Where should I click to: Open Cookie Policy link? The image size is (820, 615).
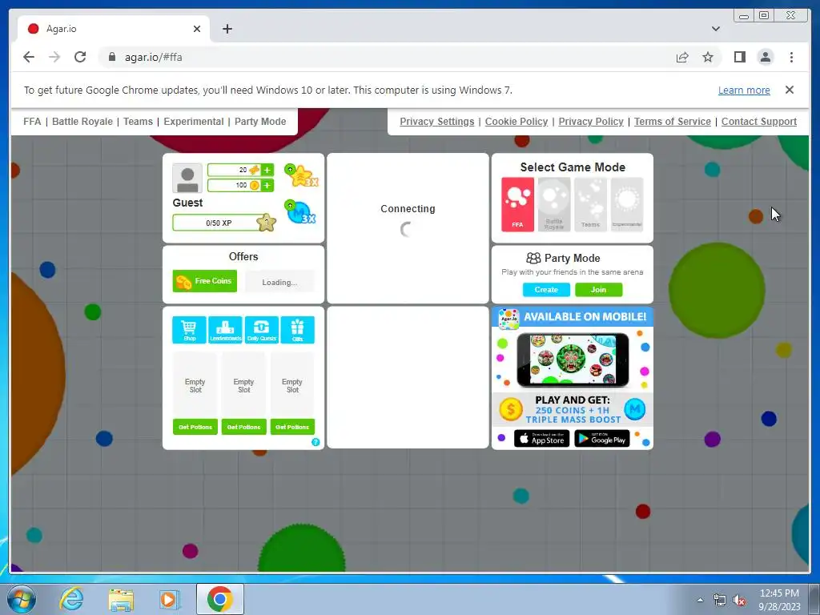pos(517,122)
